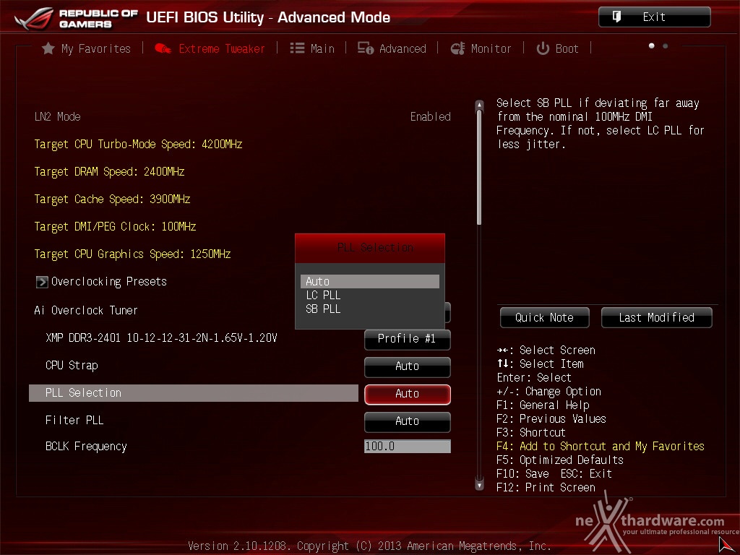Click the settings list scrollbar thumb
The image size is (740, 555).
click(x=479, y=168)
